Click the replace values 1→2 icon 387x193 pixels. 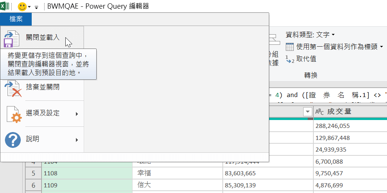point(290,59)
